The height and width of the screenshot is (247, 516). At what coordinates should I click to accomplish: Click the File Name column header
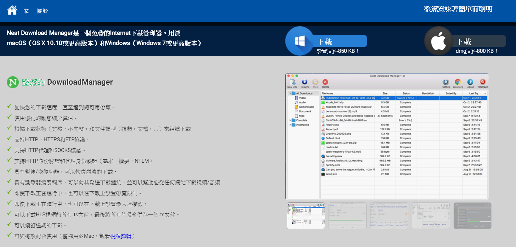click(348, 94)
